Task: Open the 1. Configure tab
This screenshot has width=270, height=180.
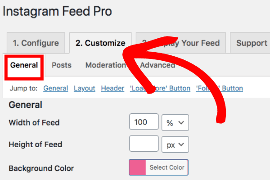Action: click(36, 43)
